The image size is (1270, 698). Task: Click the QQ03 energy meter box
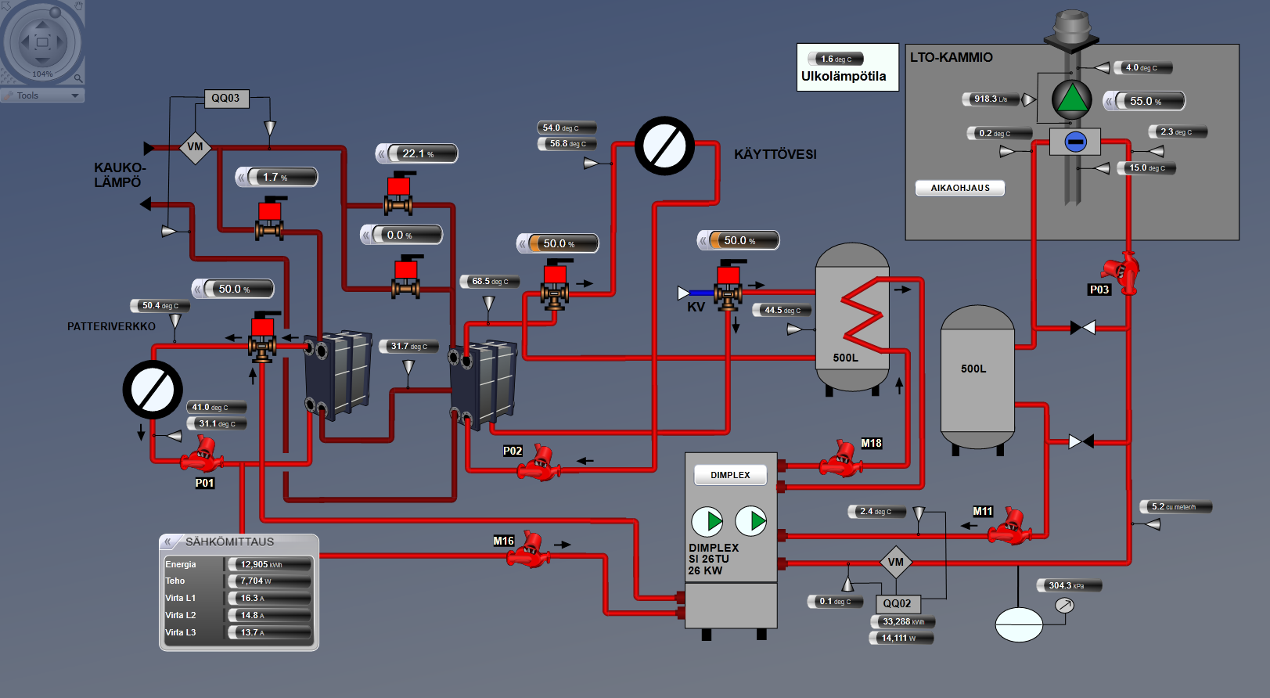click(x=225, y=98)
